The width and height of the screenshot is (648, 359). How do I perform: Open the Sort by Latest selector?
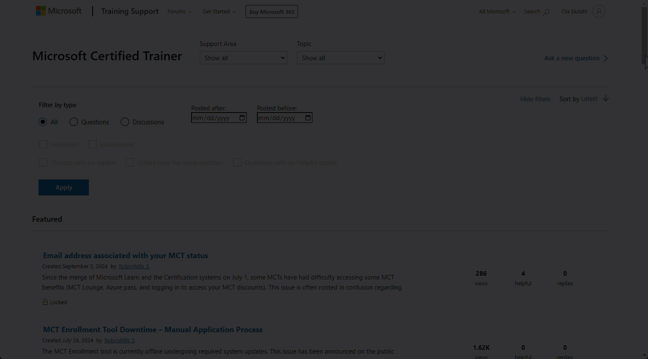(x=589, y=99)
